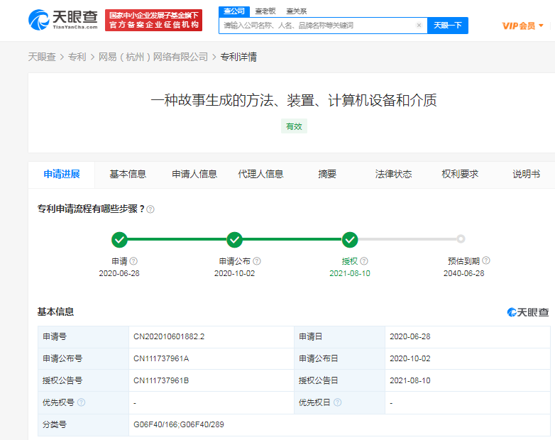Click help icon beside 专利申请流程有哪些步骤

click(x=150, y=209)
